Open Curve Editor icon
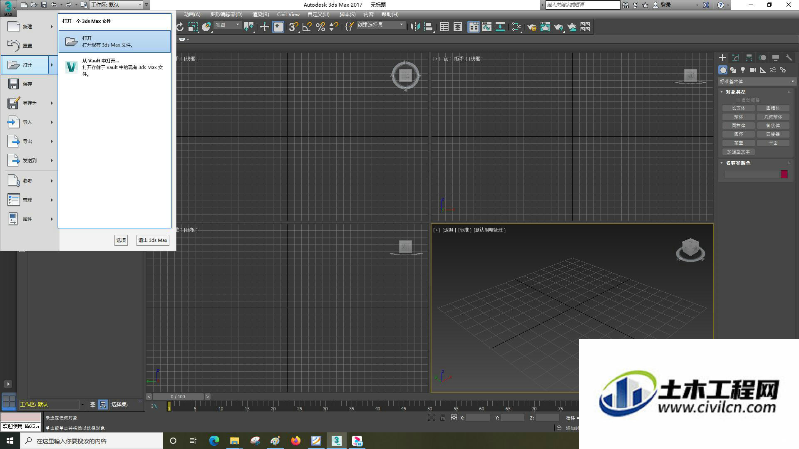 point(487,27)
